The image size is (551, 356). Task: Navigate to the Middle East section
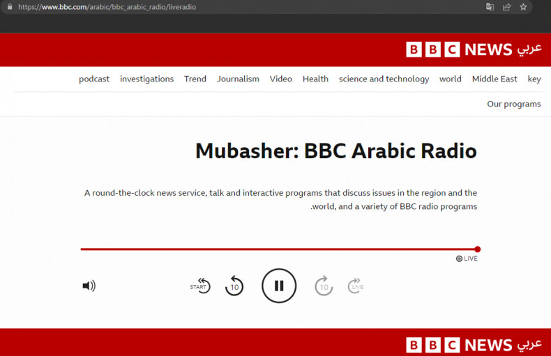coord(495,79)
